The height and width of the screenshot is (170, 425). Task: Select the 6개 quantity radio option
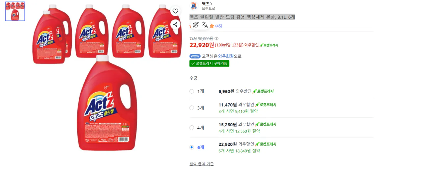point(192,147)
